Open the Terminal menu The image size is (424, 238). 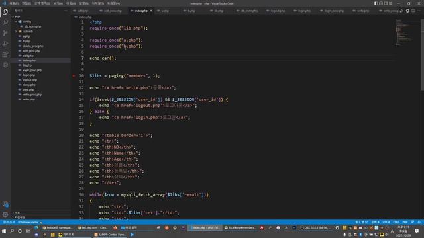click(97, 3)
